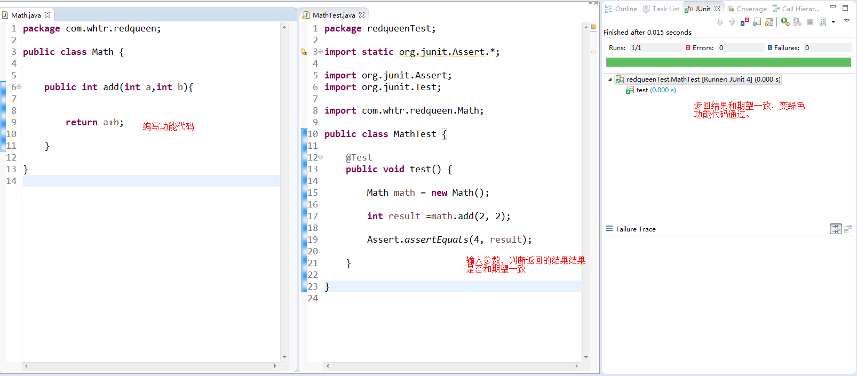This screenshot has height=376, width=857.
Task: Click 'Math math = new Math();' line
Action: pyautogui.click(x=428, y=193)
